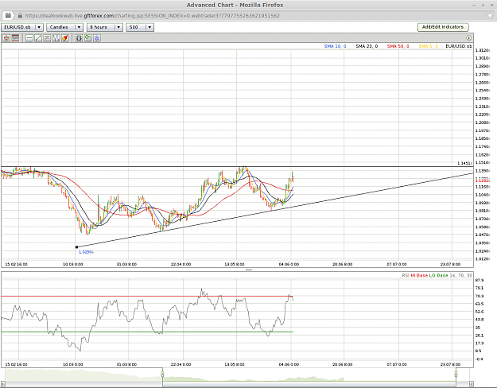
Task: Click the scroll right arrow of bottom scrollbar
Action: click(471, 384)
